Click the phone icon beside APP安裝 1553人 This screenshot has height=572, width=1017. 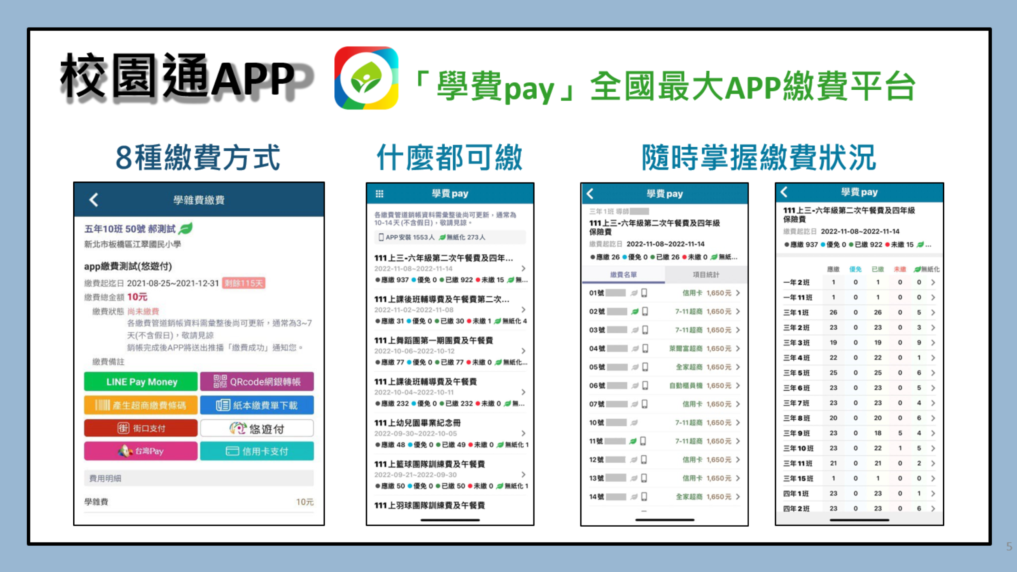point(381,237)
